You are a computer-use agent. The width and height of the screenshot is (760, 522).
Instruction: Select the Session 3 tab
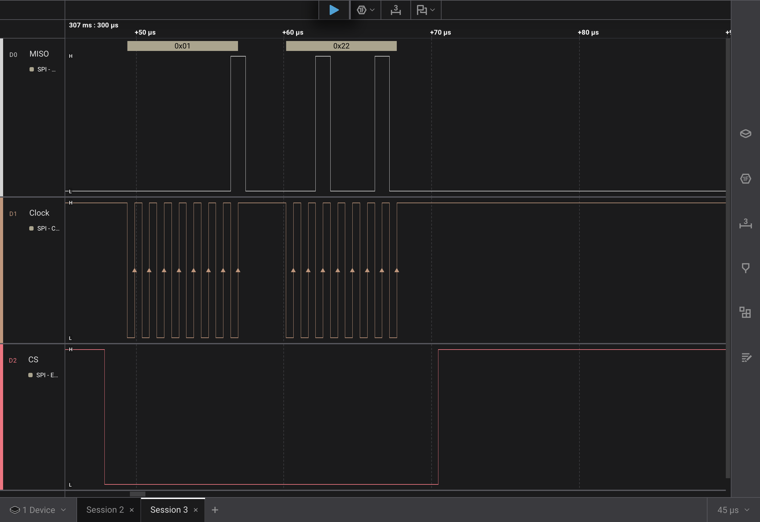(169, 510)
